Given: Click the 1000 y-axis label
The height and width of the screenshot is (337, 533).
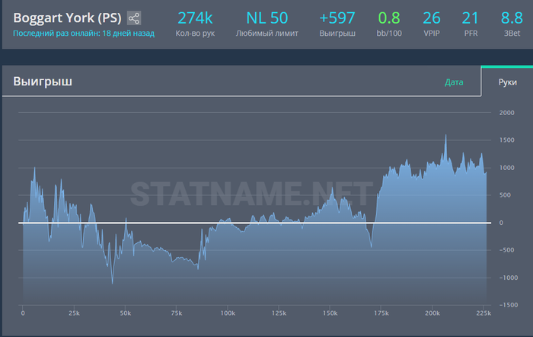Looking at the screenshot, I should pyautogui.click(x=506, y=168).
